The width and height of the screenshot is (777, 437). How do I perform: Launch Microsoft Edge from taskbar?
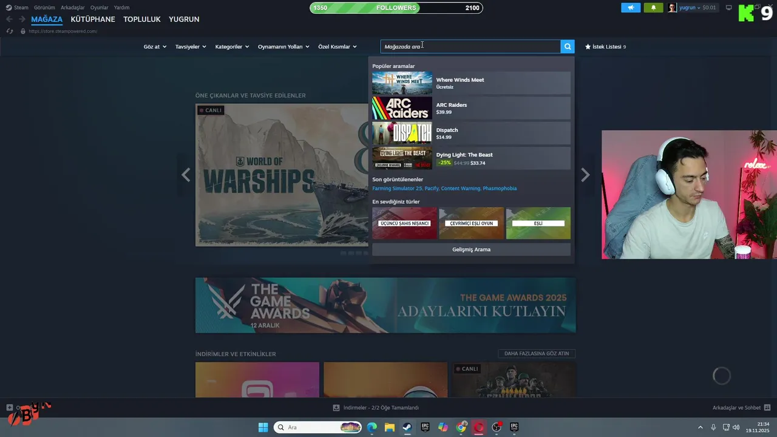coord(372,427)
